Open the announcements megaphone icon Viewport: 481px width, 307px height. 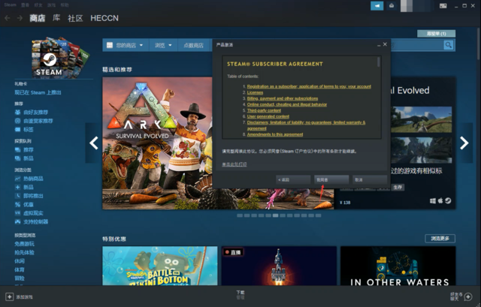(377, 5)
